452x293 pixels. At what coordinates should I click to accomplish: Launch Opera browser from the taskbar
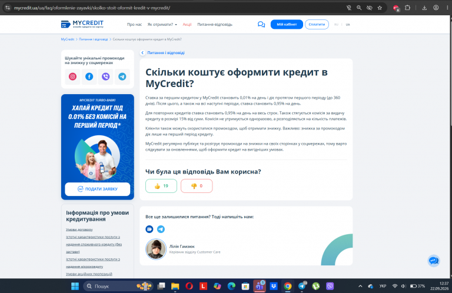(189, 286)
